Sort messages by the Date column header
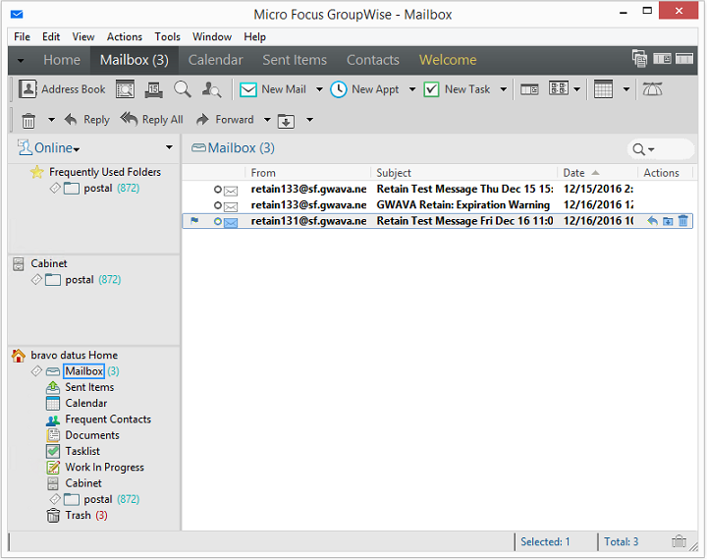Viewport: 707px width, 560px height. point(574,173)
